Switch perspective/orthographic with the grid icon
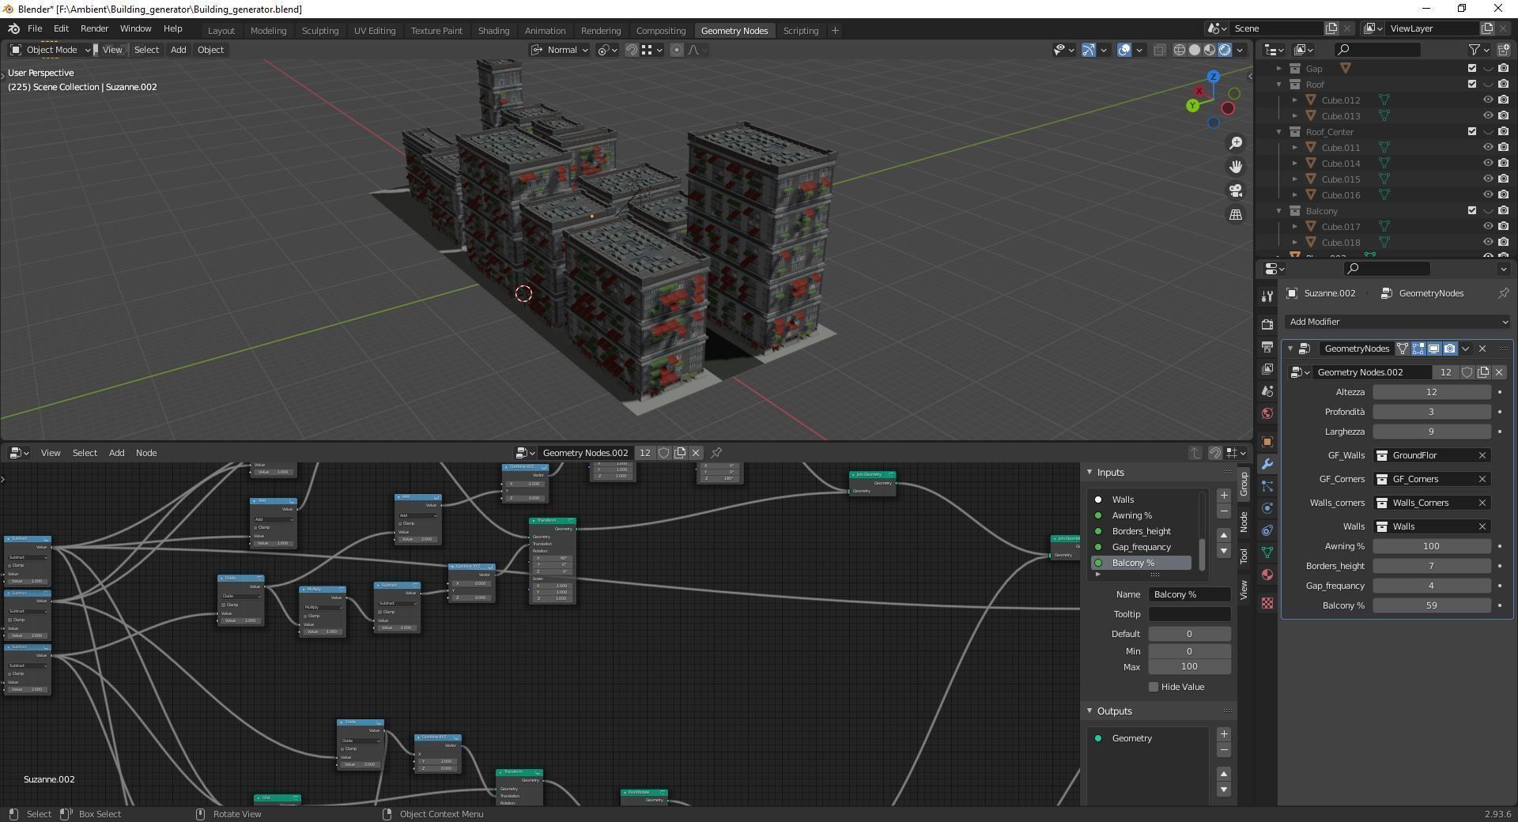 click(1235, 214)
